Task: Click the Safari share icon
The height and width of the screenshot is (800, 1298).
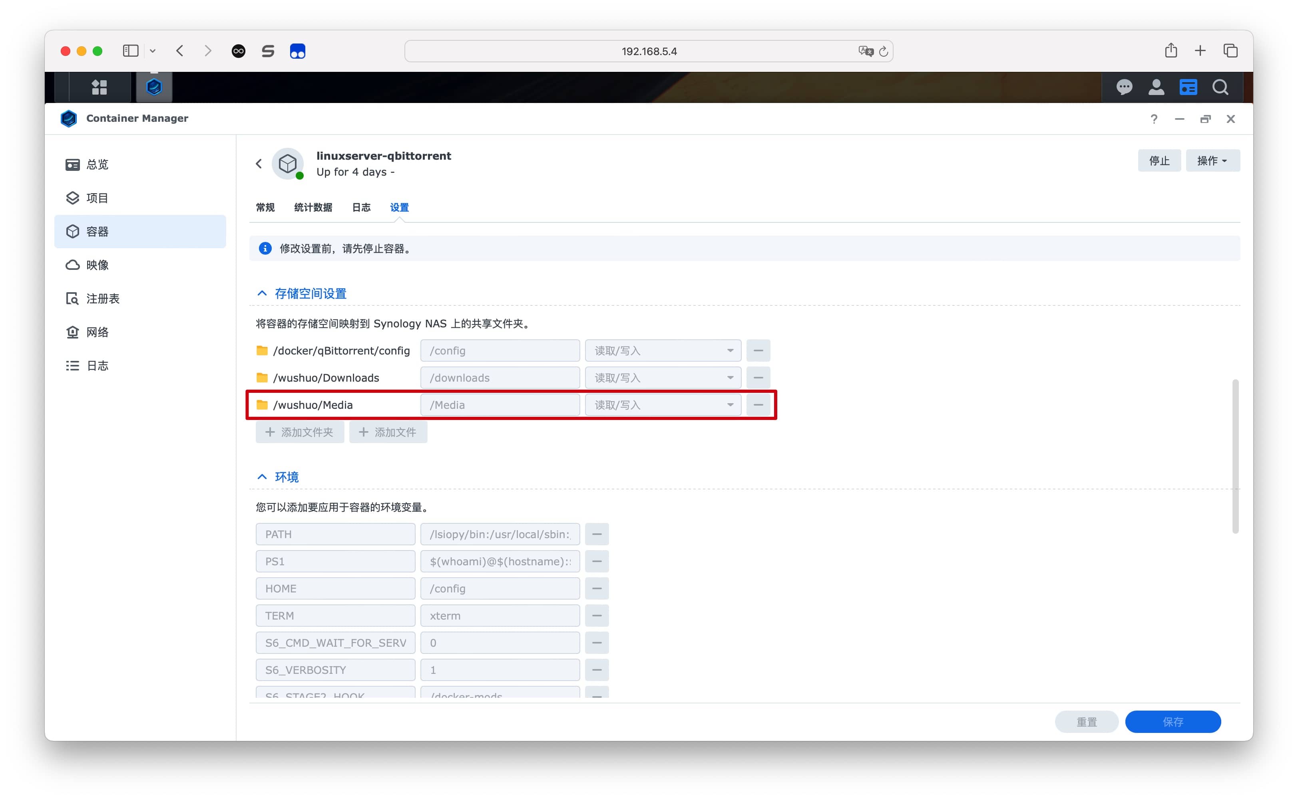Action: coord(1171,51)
